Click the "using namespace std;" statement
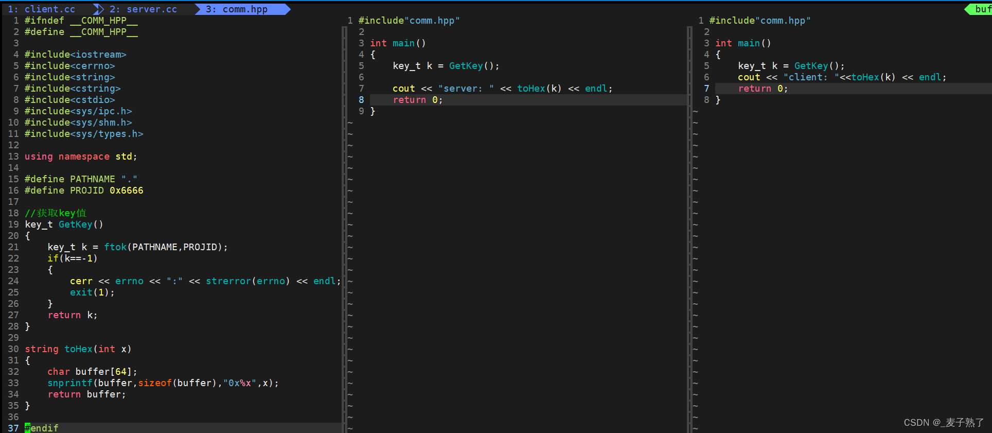992x433 pixels. [81, 157]
